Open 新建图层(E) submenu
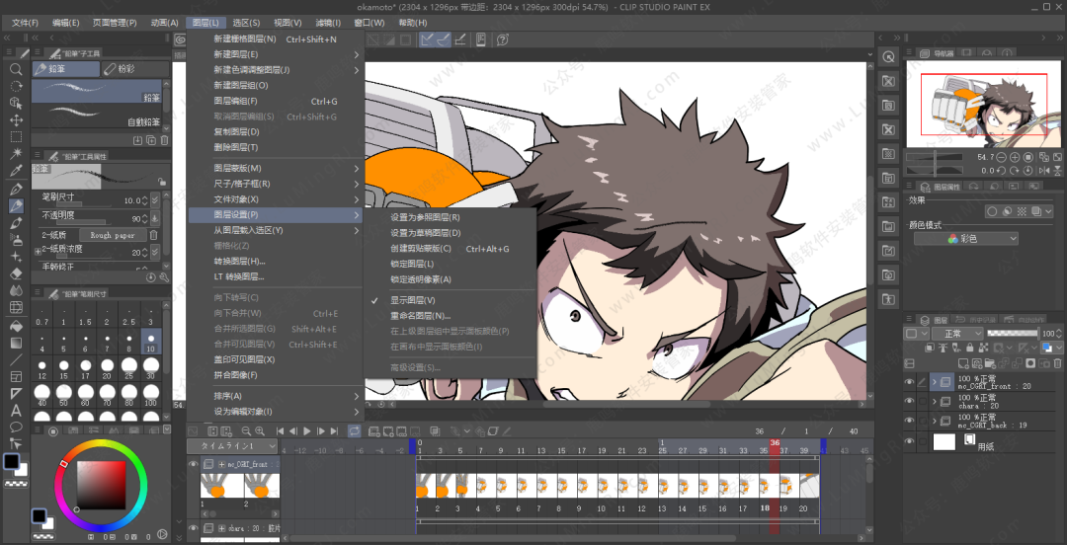This screenshot has width=1067, height=545. pos(277,54)
